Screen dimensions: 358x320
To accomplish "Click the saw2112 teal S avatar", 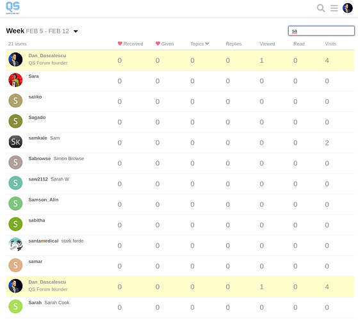I will [x=15, y=183].
